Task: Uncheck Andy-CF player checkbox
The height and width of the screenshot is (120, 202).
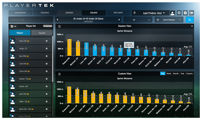Action: pos(47,49)
